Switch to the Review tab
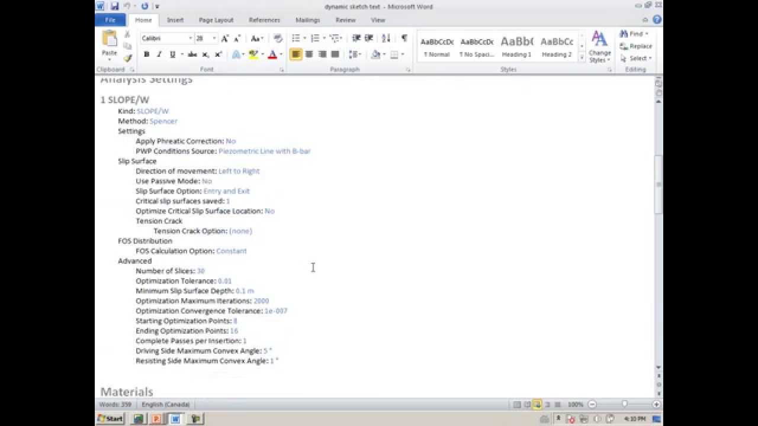 tap(346, 20)
